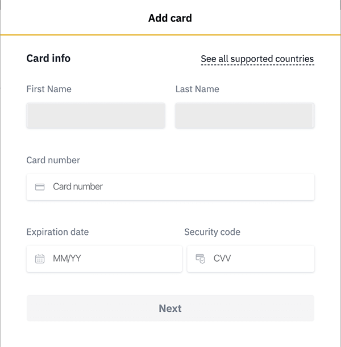Click the MM/YY placeholder text
341x347 pixels.
click(67, 258)
